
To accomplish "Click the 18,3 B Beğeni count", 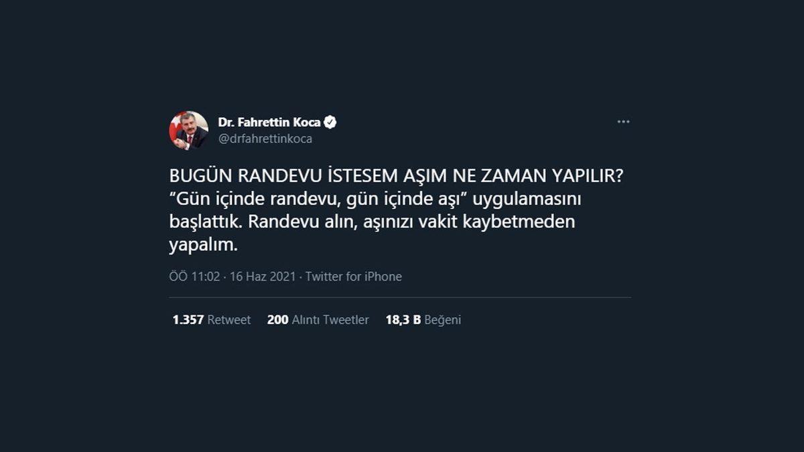I will point(423,319).
